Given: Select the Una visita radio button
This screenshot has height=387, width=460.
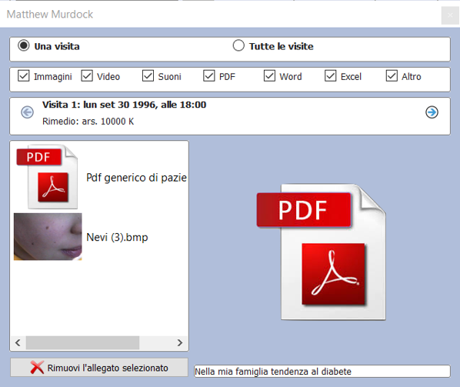Looking at the screenshot, I should 24,45.
